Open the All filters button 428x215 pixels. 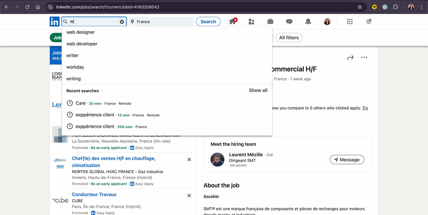coord(289,38)
